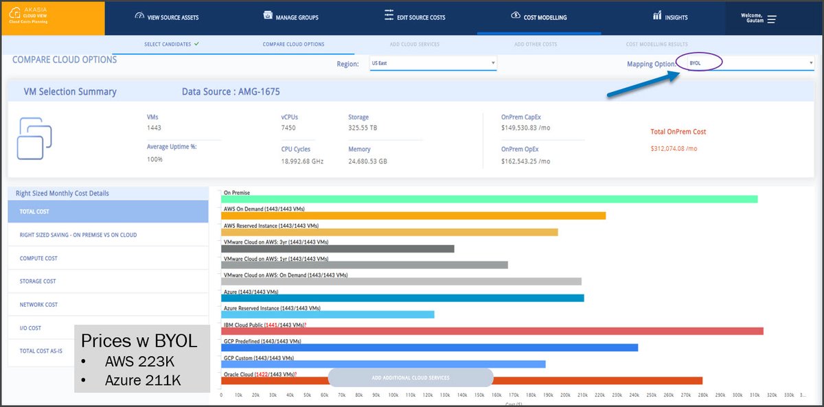Click the Insights bar chart icon
Viewport: 824px width, 407px height.
[657, 15]
